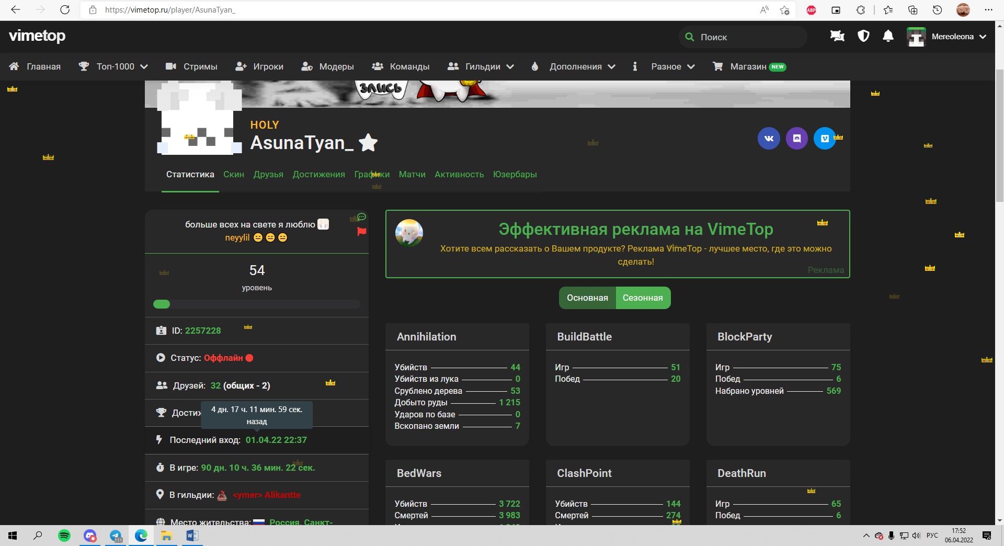
Task: Click the VK social profile icon
Action: 769,139
